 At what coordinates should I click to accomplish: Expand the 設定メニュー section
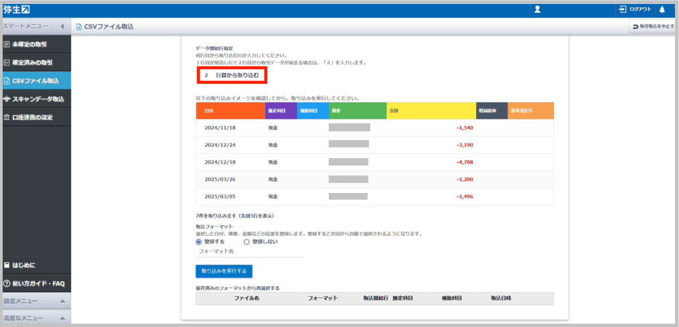coord(37,301)
